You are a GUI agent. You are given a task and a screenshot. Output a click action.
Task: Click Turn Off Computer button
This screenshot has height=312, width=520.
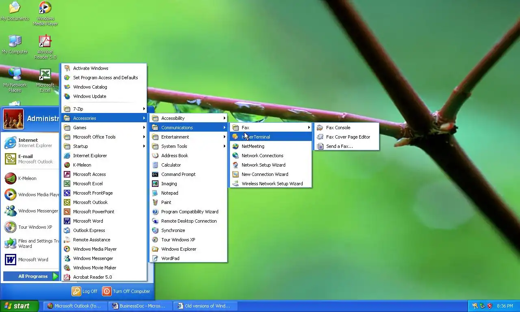point(126,291)
